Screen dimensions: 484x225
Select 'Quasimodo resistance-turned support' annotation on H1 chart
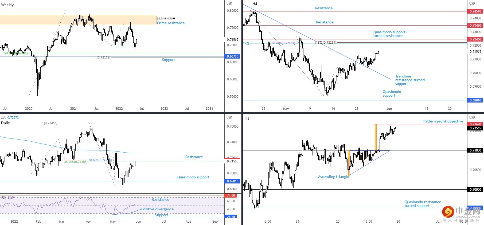point(423,204)
